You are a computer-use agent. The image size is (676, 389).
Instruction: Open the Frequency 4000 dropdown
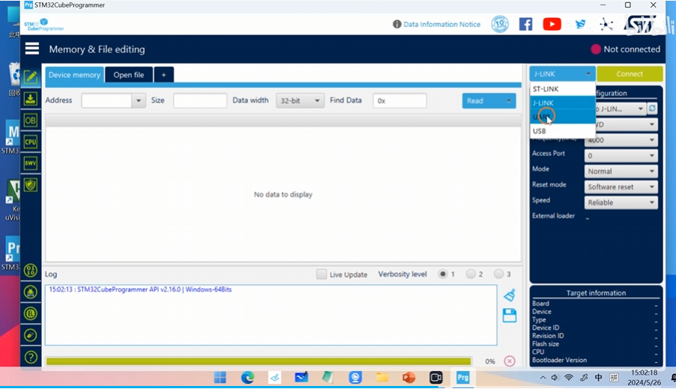click(621, 140)
